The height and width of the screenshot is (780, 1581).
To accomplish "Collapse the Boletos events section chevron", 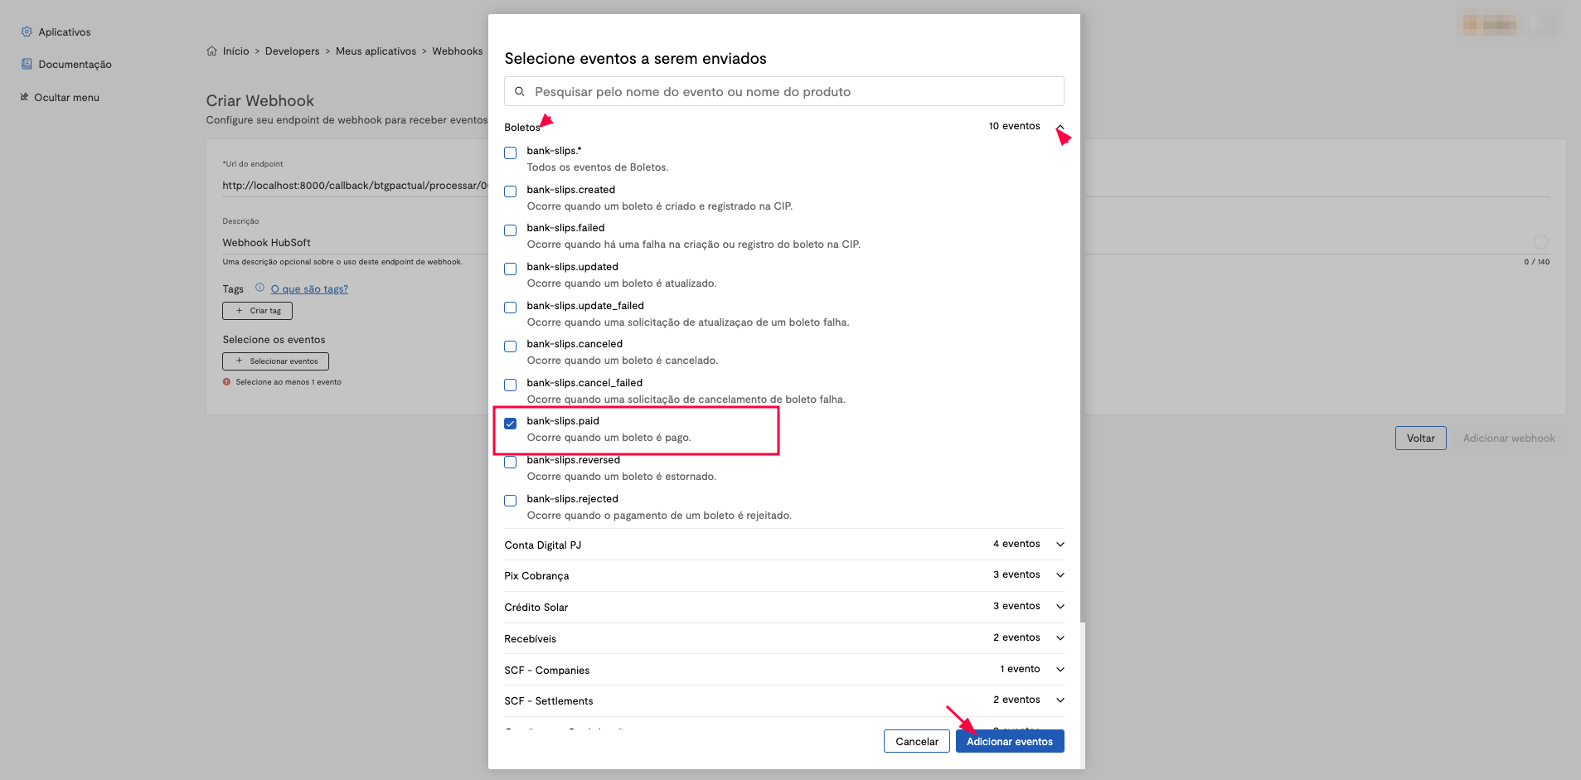I will (1060, 127).
